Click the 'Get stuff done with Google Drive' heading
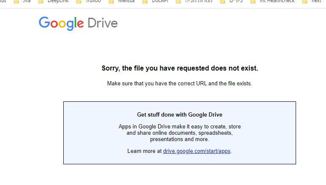 [180, 114]
